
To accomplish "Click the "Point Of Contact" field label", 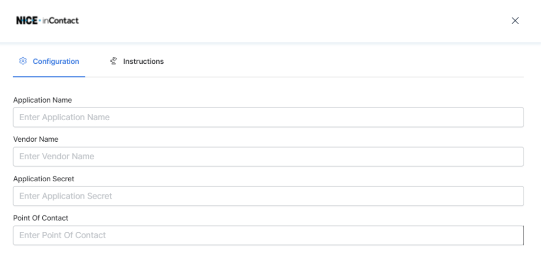I will pos(41,218).
